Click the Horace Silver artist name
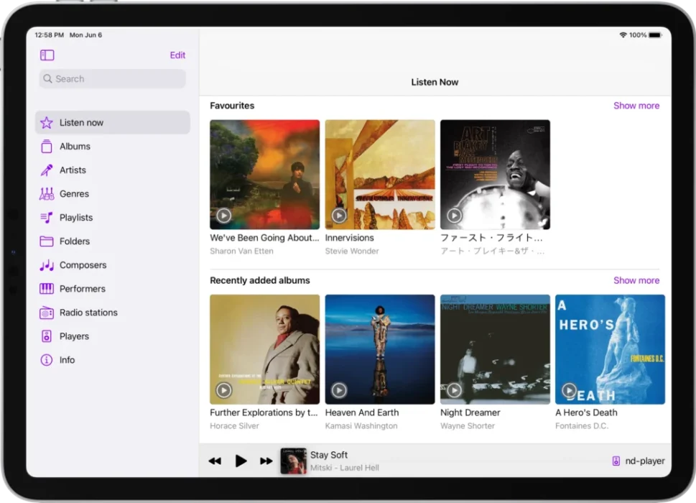The height and width of the screenshot is (503, 696). point(234,426)
